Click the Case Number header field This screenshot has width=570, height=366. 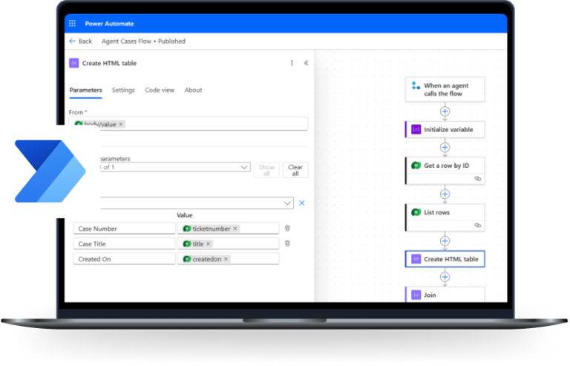[x=123, y=229]
